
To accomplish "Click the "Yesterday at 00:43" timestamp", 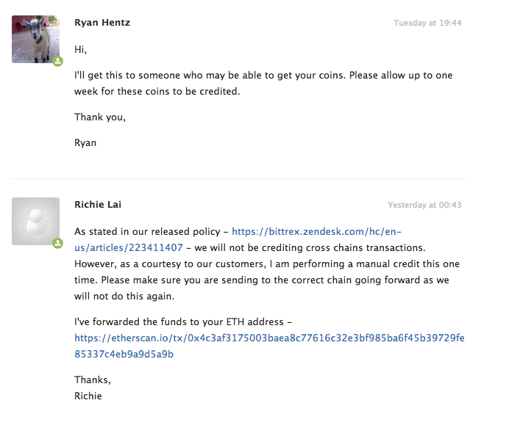I will pos(424,205).
